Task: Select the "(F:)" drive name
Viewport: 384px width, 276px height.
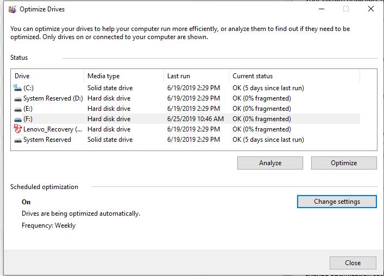Action: (28, 119)
